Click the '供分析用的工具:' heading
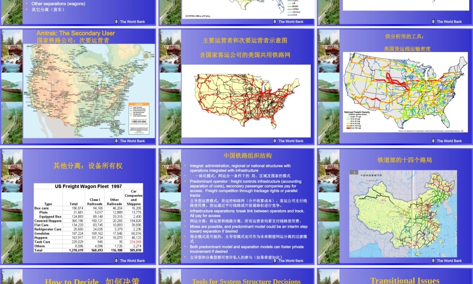Viewport: 473px width, 284px height. point(404,36)
